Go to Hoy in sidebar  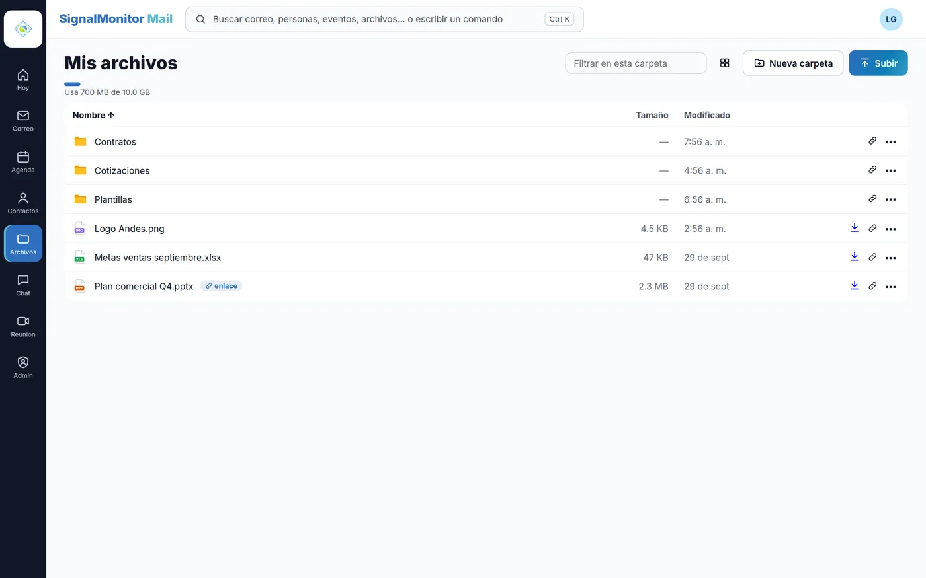pos(23,80)
